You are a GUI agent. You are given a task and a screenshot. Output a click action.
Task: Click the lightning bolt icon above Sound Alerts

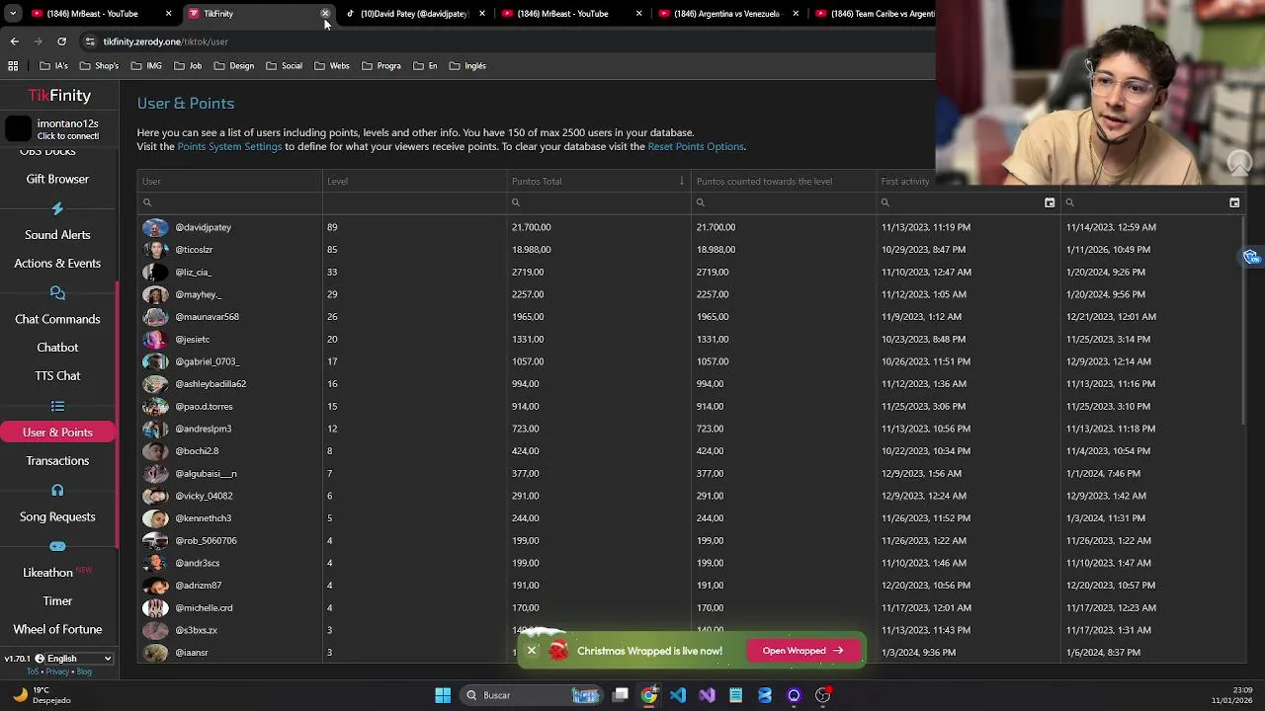tap(57, 208)
